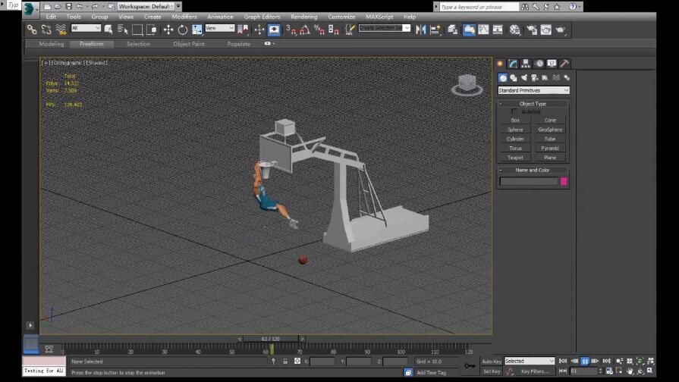Open the Curve Editor toolbar icon
This screenshot has width=679, height=382.
(483, 30)
